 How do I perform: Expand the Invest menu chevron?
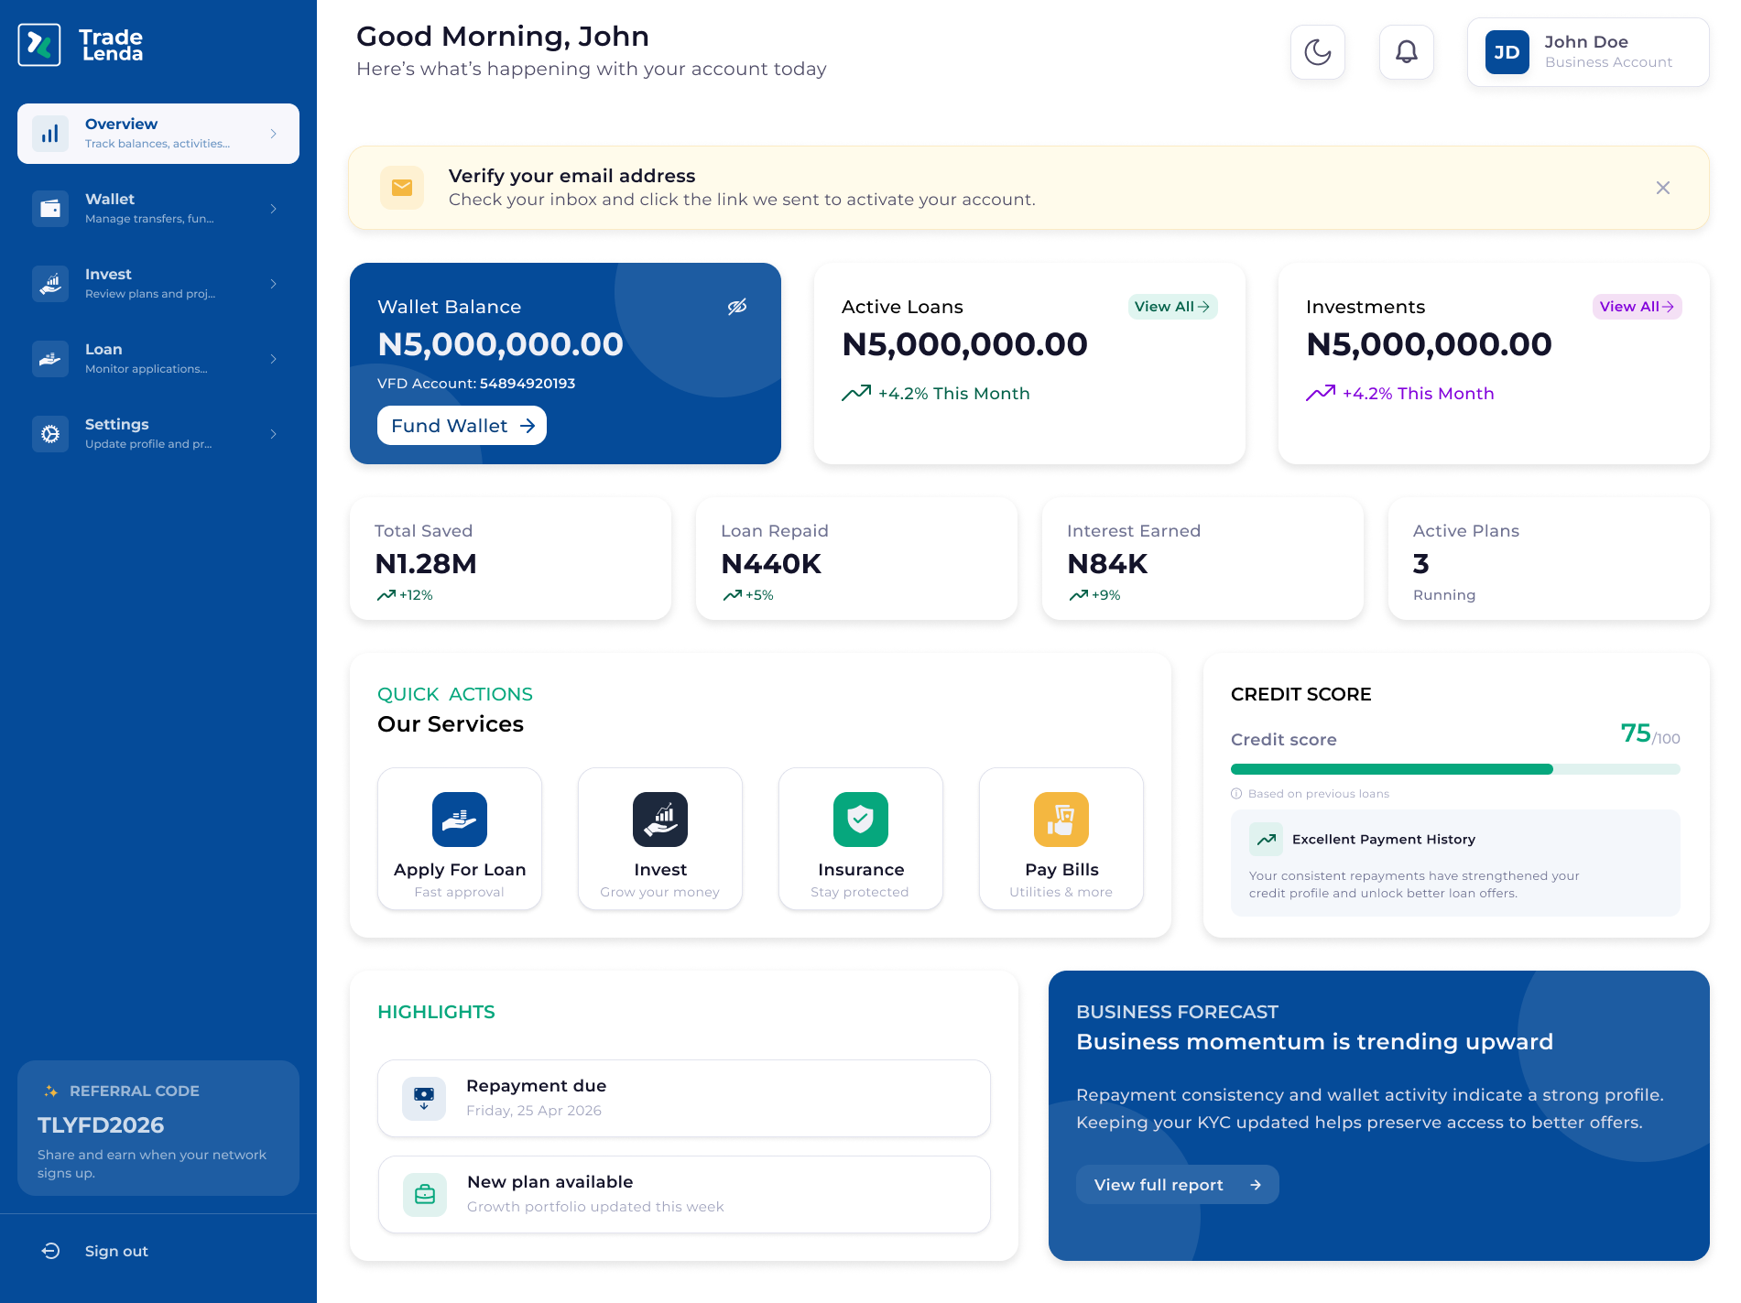pyautogui.click(x=273, y=284)
